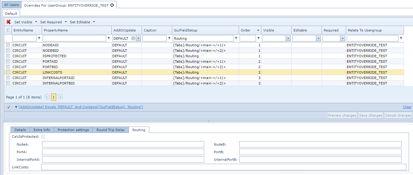Viewport: 413px width, 175px height.
Task: Expand the Set Visible dropdown
Action: 36,22
